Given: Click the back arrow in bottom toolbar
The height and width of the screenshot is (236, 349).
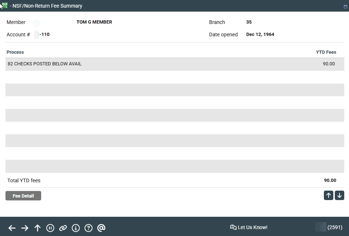Looking at the screenshot, I should tap(12, 228).
